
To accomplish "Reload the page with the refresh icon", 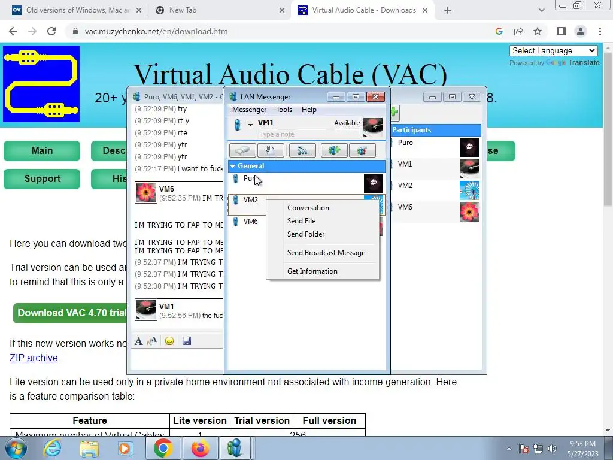I will pyautogui.click(x=51, y=31).
